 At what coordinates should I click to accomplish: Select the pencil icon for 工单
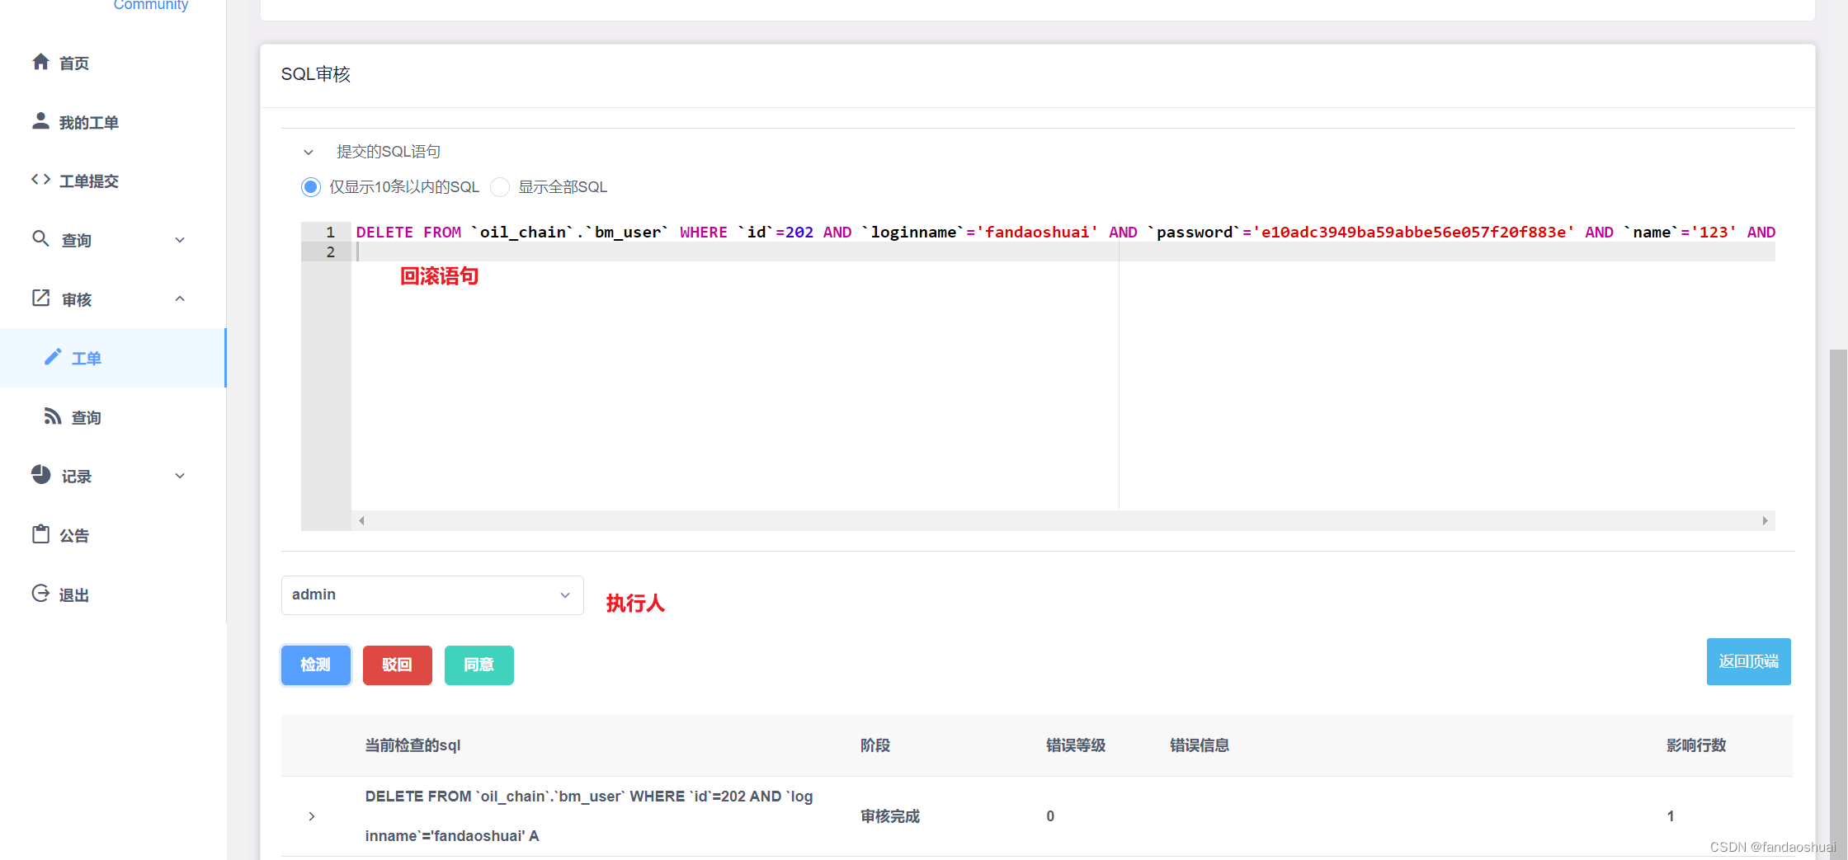[54, 357]
